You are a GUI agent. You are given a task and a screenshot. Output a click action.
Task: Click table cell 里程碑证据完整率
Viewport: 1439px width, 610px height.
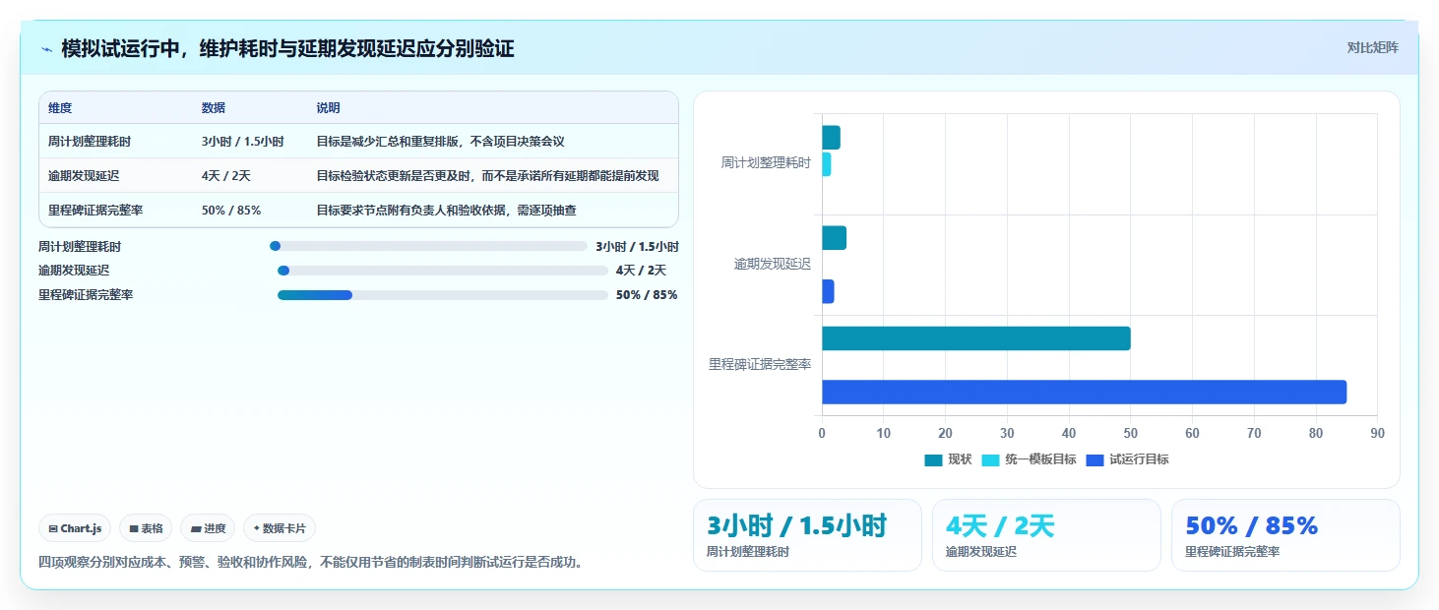tap(95, 211)
